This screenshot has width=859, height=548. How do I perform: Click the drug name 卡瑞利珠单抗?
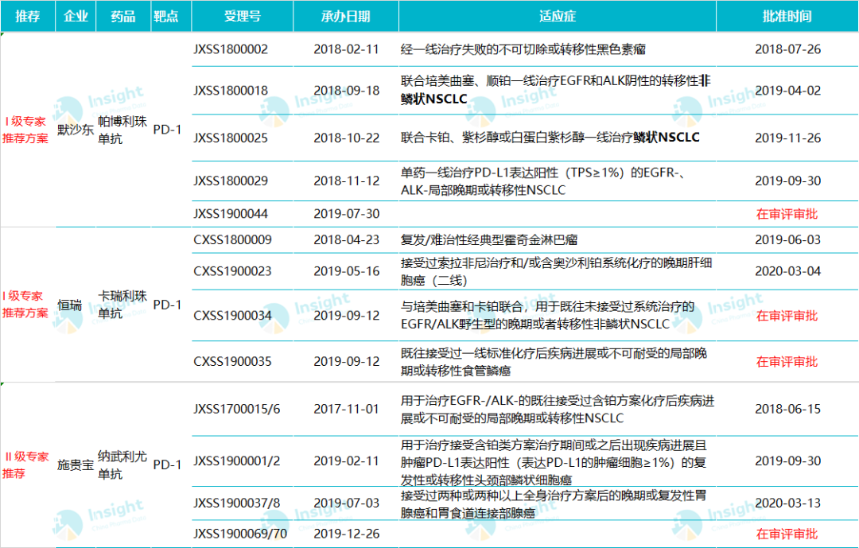[x=122, y=305]
